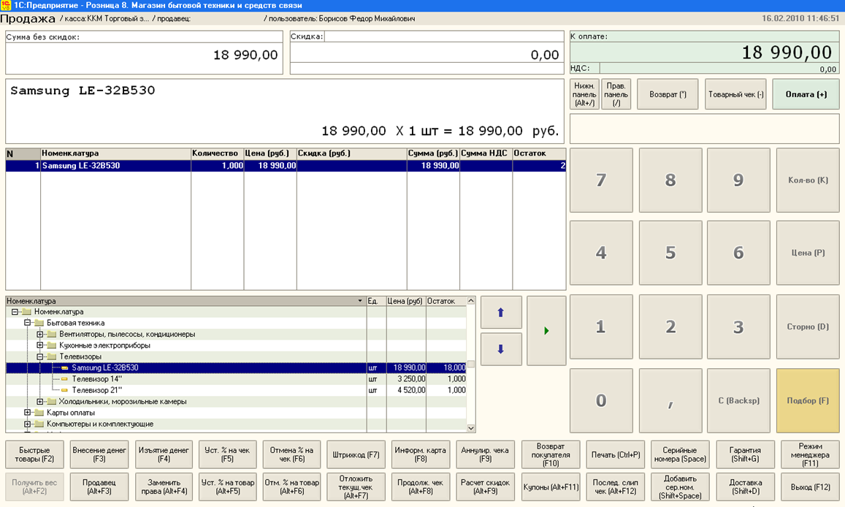Open Режим менеджера (F11)
This screenshot has height=507, width=845.
tap(810, 454)
